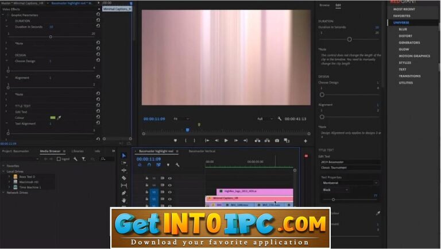
Task: Toggle sync lock on the top video track
Action: pos(163,178)
